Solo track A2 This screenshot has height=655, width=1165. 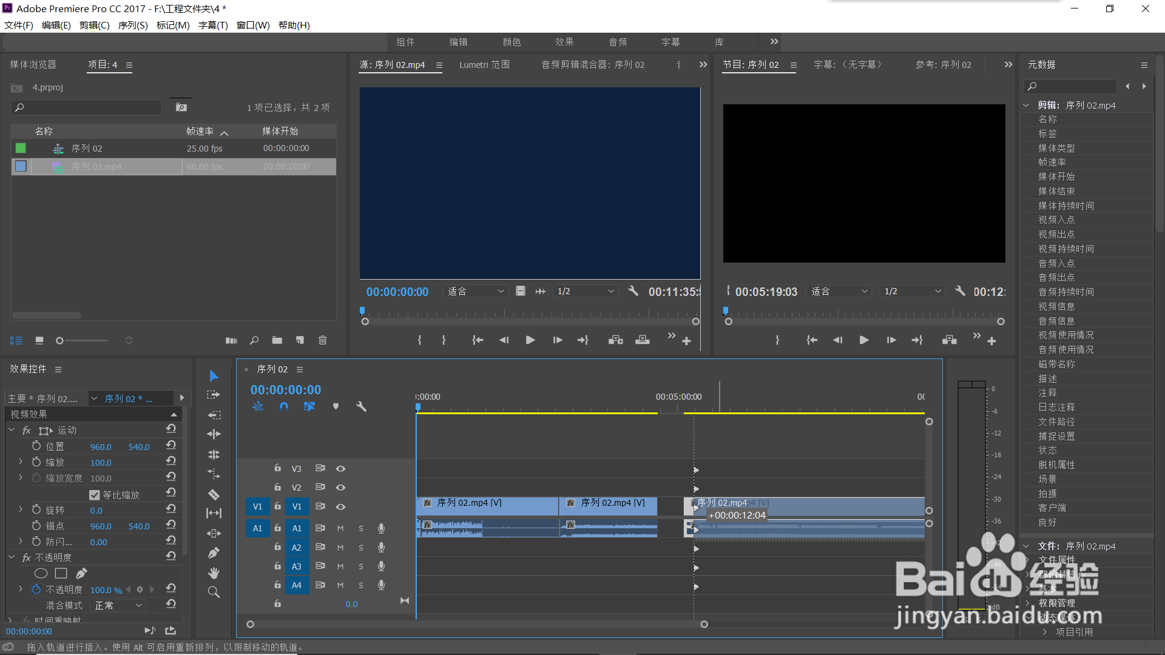(361, 548)
